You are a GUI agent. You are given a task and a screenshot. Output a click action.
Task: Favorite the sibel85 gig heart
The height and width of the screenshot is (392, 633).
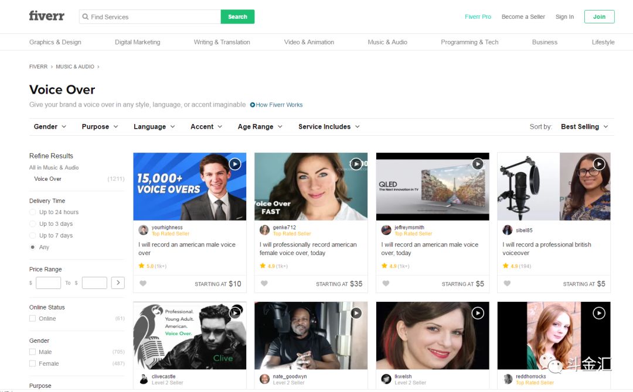tap(507, 283)
